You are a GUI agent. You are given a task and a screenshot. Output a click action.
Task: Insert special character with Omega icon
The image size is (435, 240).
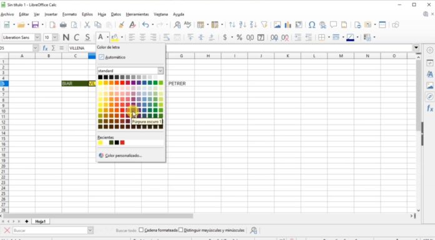pyautogui.click(x=312, y=25)
